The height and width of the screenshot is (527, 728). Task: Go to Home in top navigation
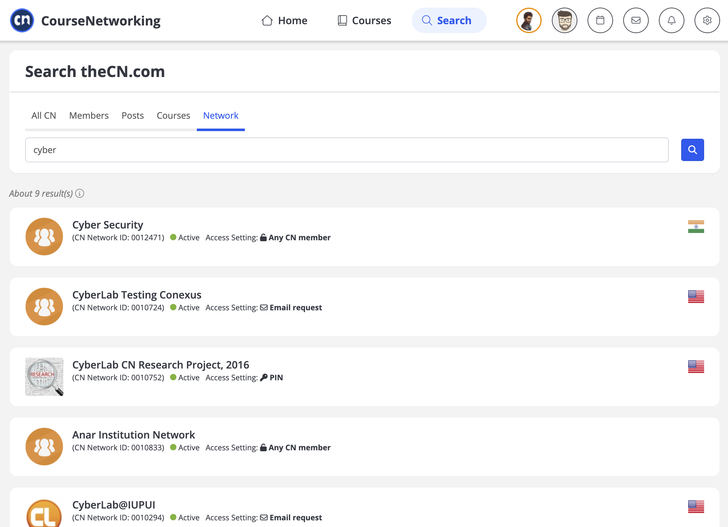pyautogui.click(x=284, y=21)
